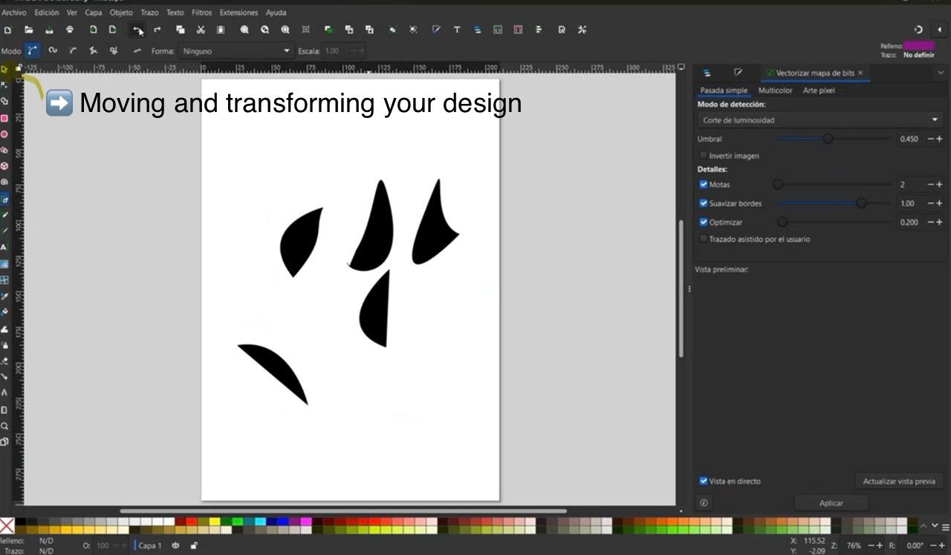Open file using the folder icon
This screenshot has height=555, width=951.
tap(28, 30)
